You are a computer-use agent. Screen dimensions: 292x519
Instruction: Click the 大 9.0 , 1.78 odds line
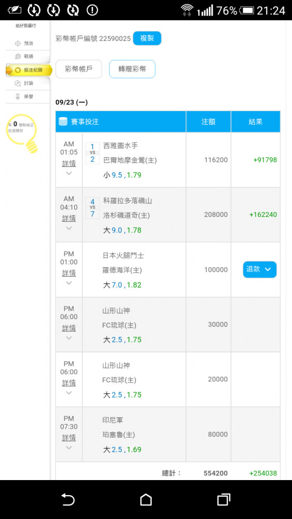point(122,230)
